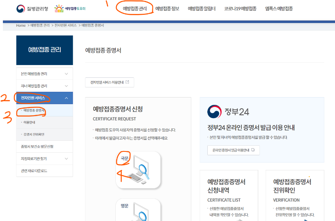This screenshot has height=221, width=335.
Task: Expand the 지정의료기관 찾기 chevron
Action: tap(67, 159)
